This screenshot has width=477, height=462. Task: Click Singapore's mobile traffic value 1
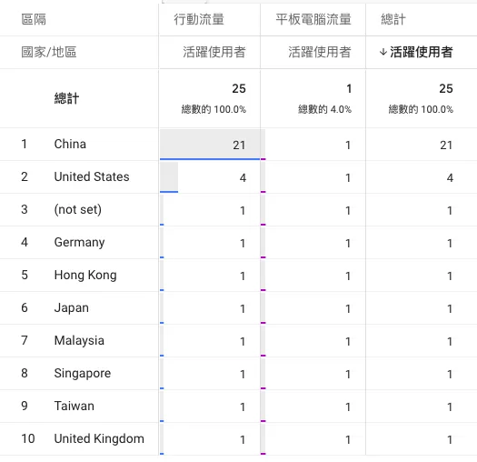click(243, 375)
